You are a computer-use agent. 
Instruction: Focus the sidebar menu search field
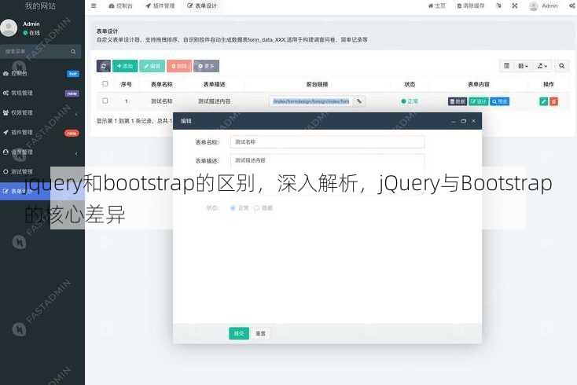pyautogui.click(x=35, y=52)
